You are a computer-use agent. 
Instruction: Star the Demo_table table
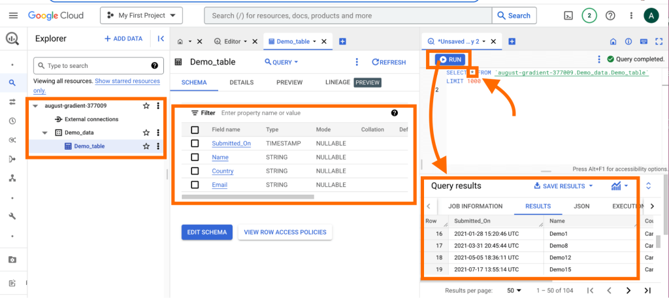point(146,146)
